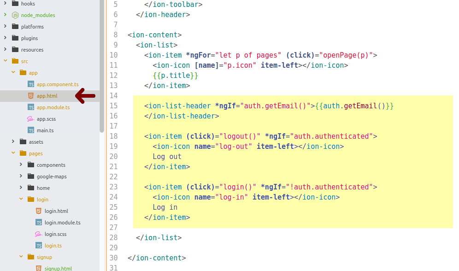Click the pages folder icon
Viewport: 459px width, 271px height.
point(23,153)
